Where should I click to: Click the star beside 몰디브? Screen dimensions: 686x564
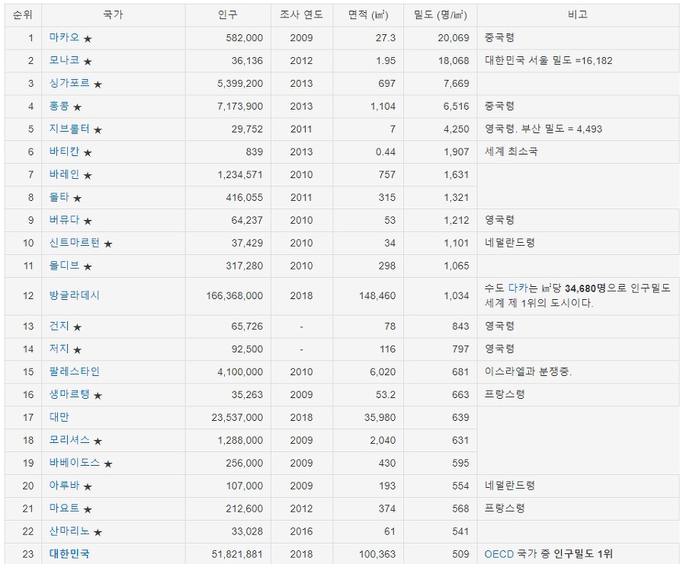pyautogui.click(x=88, y=266)
